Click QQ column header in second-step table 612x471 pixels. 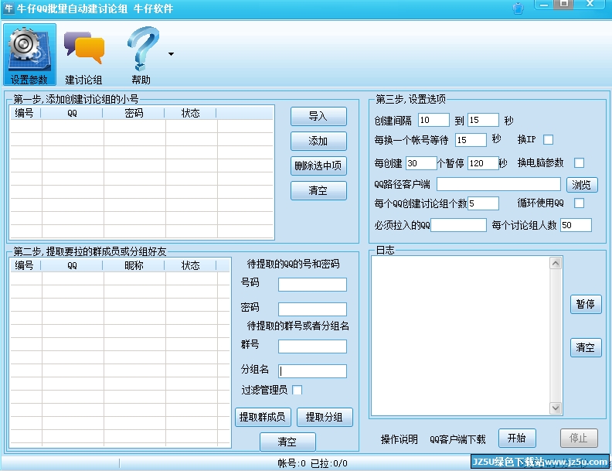72,265
